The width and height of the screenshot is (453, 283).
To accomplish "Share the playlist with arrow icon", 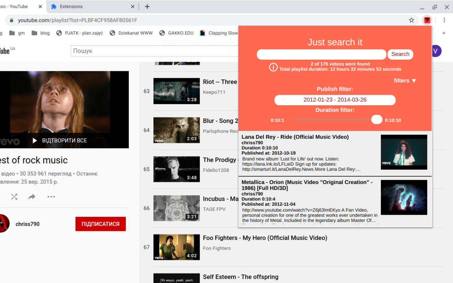I will tap(32, 197).
